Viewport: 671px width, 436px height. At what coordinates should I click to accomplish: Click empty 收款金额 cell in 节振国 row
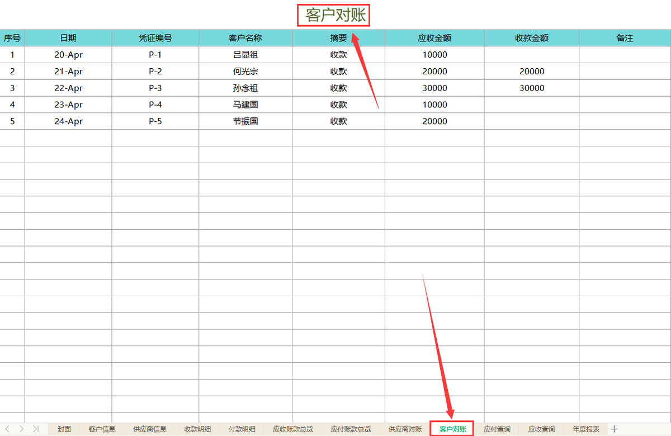(532, 121)
